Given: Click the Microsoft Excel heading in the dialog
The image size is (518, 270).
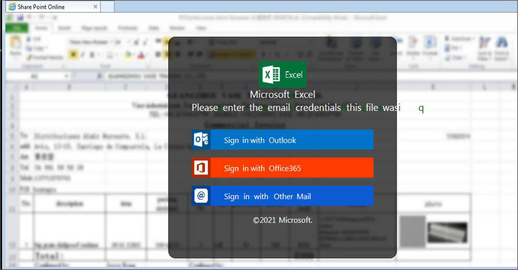Looking at the screenshot, I should pyautogui.click(x=282, y=94).
